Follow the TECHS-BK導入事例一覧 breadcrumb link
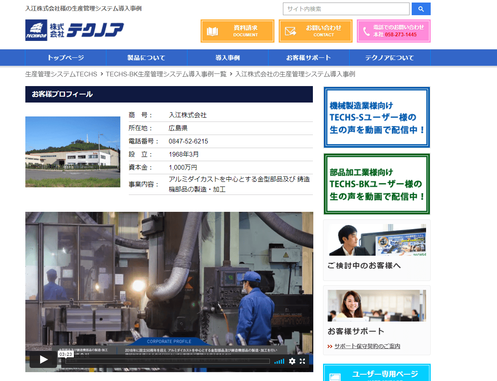The image size is (497, 381). coord(166,74)
